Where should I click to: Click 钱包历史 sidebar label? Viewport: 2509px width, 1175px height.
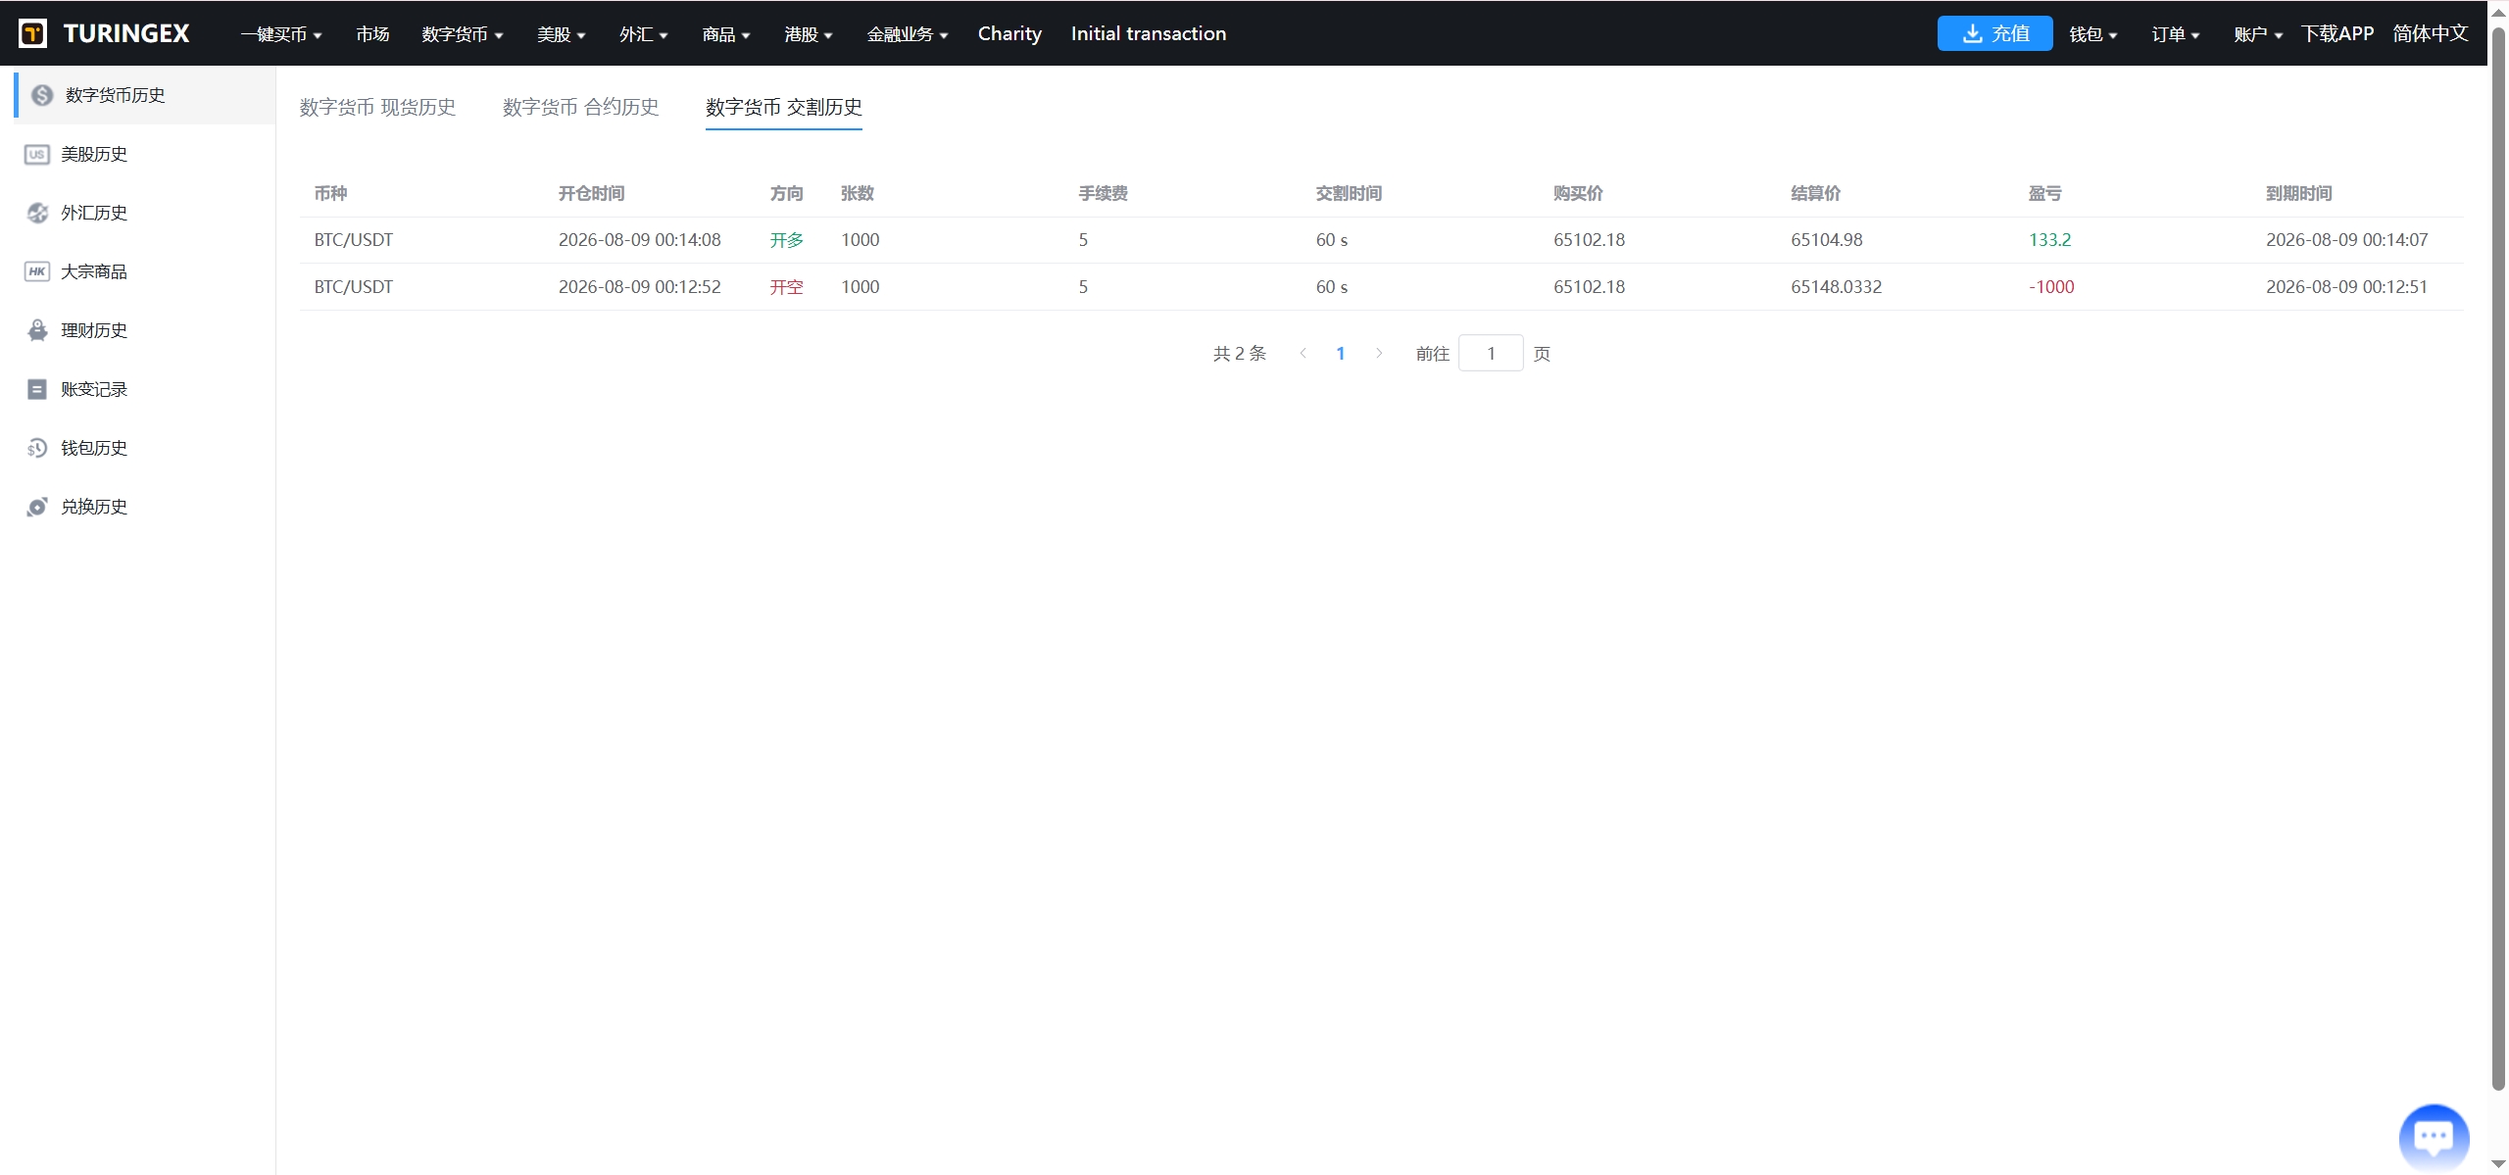pos(94,448)
